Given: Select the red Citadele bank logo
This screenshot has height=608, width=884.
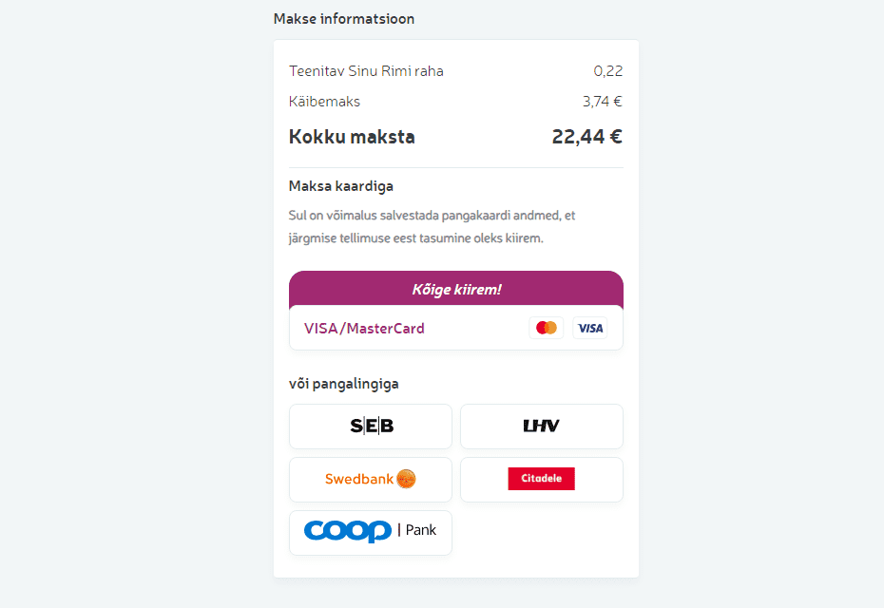Looking at the screenshot, I should click(x=542, y=479).
